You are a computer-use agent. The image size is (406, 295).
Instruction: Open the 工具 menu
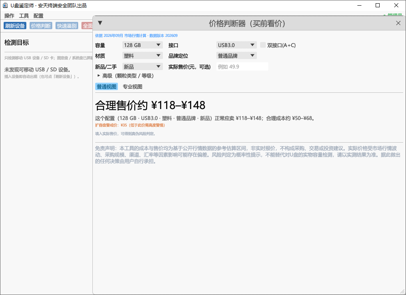click(x=24, y=16)
